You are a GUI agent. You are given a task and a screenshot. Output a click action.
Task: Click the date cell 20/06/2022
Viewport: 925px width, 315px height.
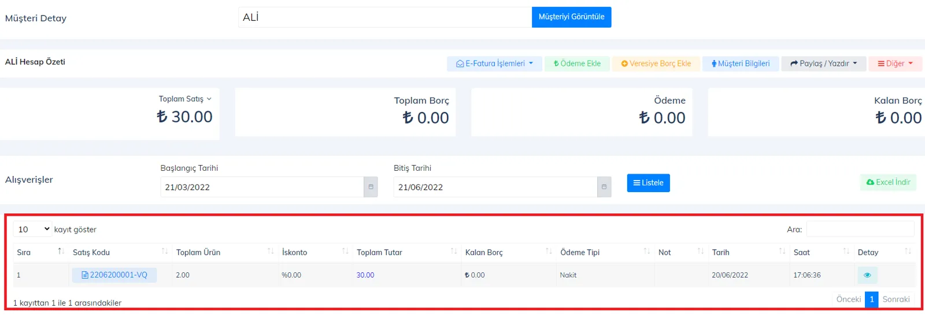(749, 275)
